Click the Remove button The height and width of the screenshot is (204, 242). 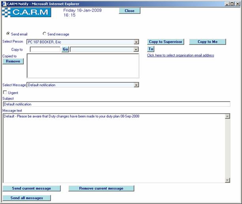click(13, 61)
